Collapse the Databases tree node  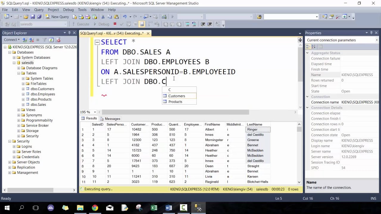click(x=10, y=52)
